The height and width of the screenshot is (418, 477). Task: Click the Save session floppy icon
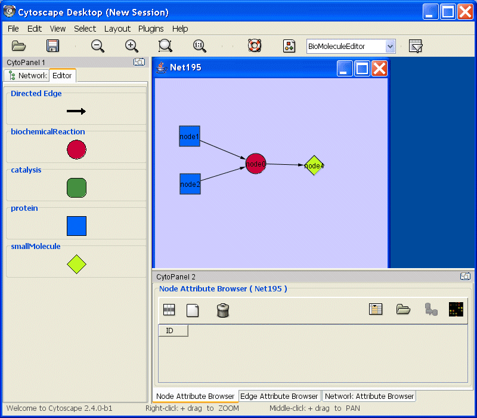[52, 46]
